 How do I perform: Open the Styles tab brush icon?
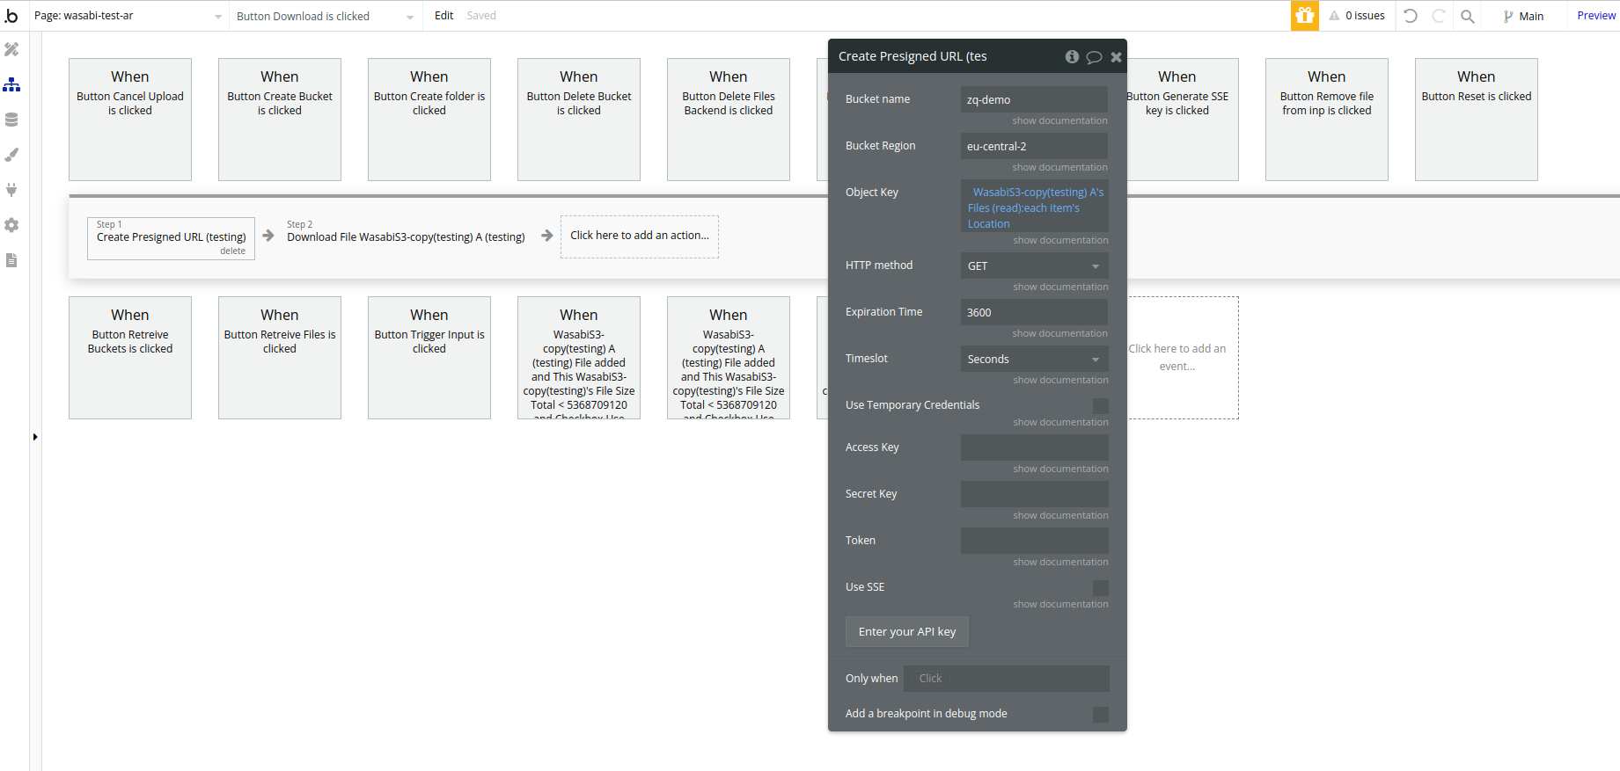pyautogui.click(x=11, y=155)
